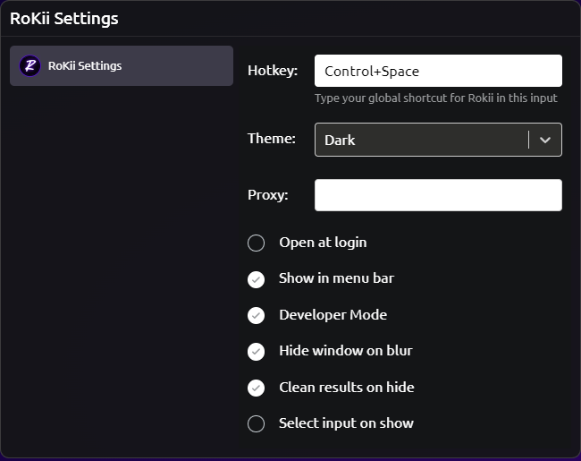Viewport: 581px width, 461px height.
Task: Turn off Developer Mode checkbox
Action: click(256, 315)
